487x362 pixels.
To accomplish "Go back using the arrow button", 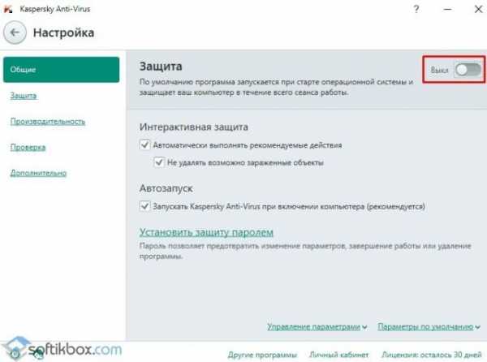I will pos(15,32).
